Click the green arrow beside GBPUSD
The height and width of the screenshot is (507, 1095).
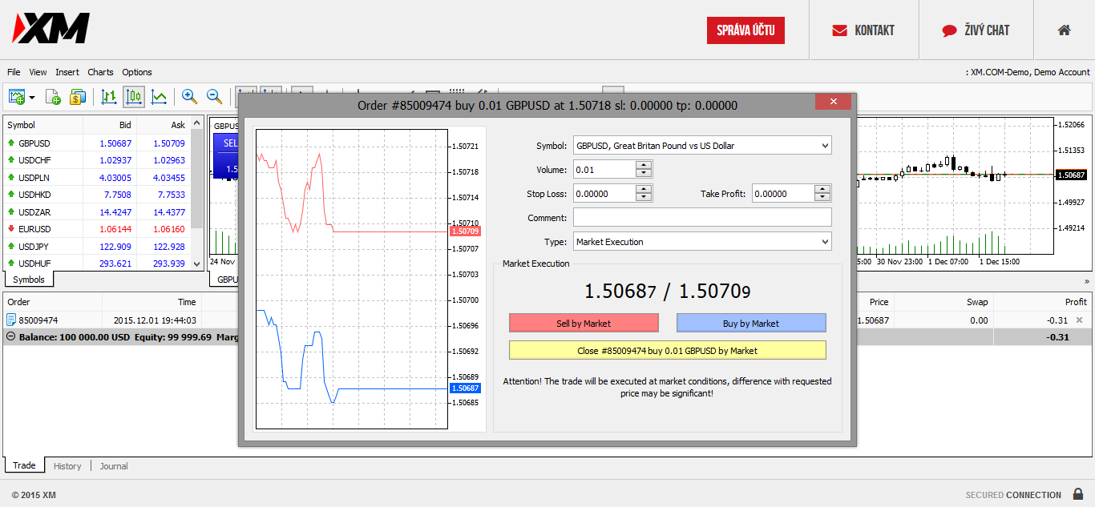click(x=11, y=143)
